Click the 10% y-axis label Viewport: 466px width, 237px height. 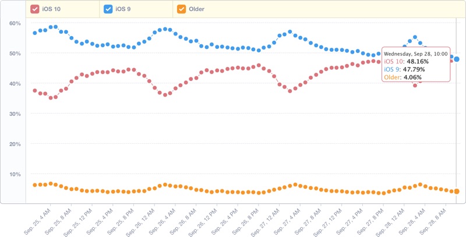15,174
